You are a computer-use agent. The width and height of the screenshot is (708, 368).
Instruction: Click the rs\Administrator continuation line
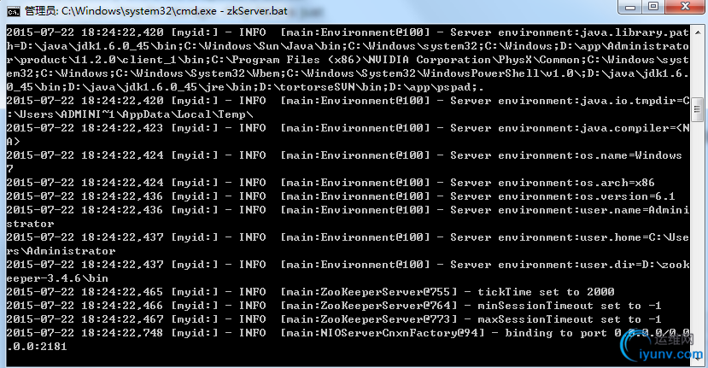(61, 251)
